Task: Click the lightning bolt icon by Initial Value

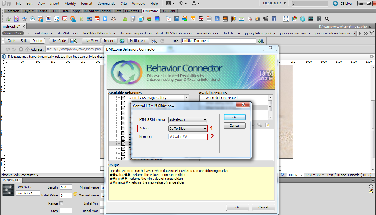Action: [75, 195]
